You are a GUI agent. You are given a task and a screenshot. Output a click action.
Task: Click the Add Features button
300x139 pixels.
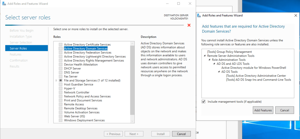(263, 110)
